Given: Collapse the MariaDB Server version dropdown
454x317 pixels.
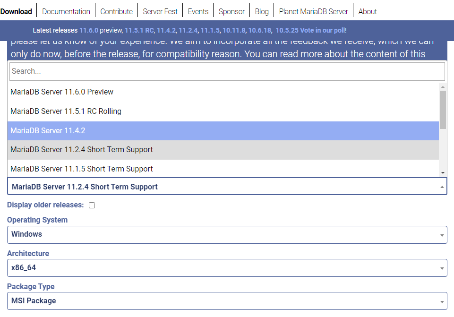Looking at the screenshot, I should (227, 187).
